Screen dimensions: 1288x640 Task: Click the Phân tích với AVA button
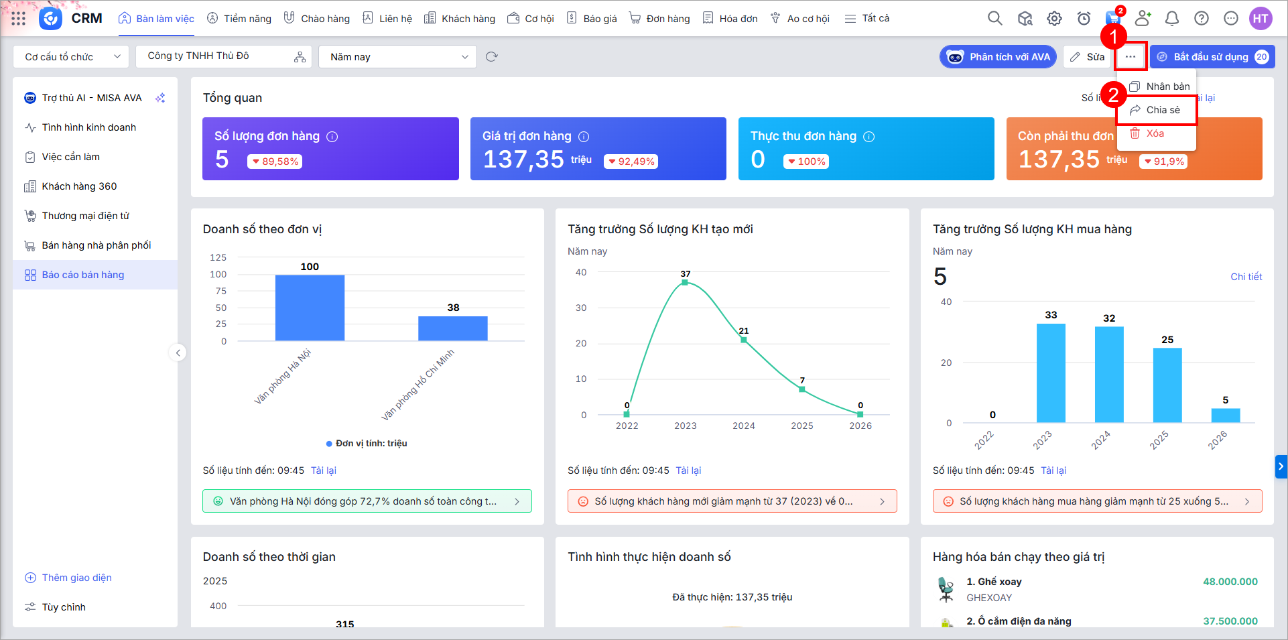[998, 57]
